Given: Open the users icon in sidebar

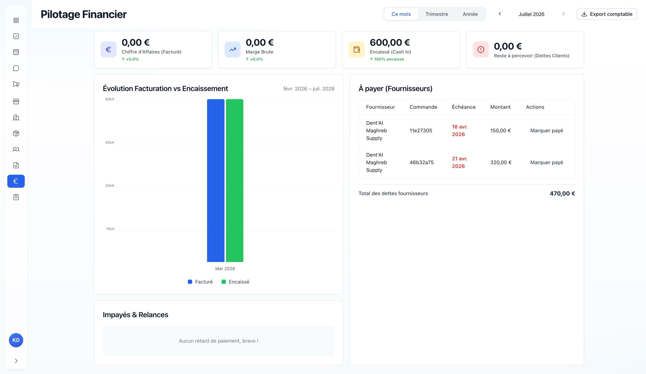Looking at the screenshot, I should (16, 149).
